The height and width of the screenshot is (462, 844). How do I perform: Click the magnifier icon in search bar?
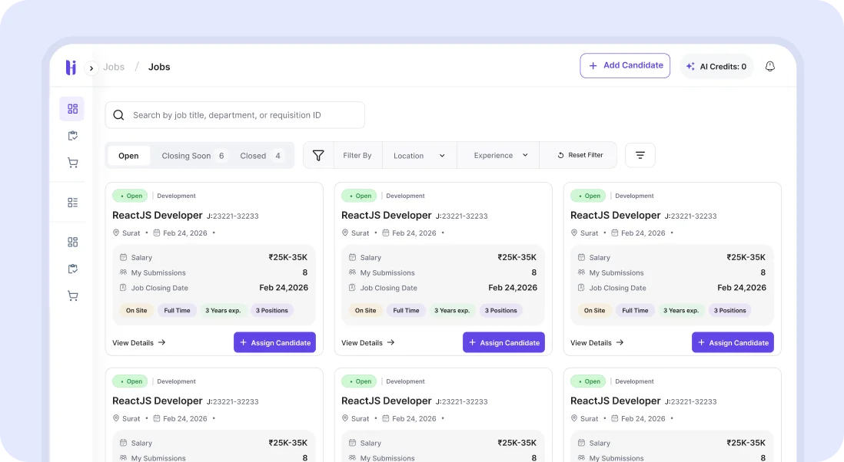(118, 115)
